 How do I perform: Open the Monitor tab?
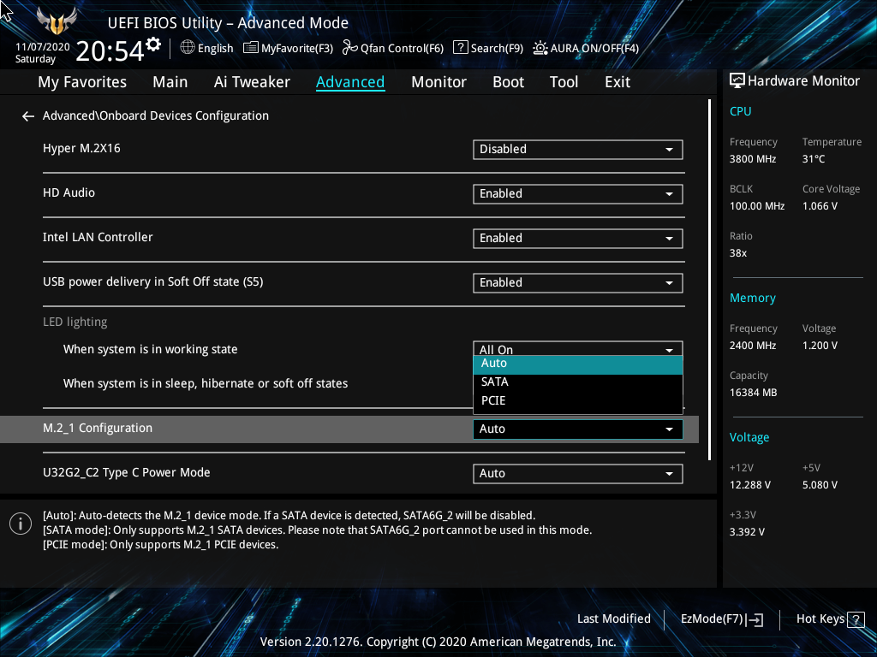tap(438, 82)
